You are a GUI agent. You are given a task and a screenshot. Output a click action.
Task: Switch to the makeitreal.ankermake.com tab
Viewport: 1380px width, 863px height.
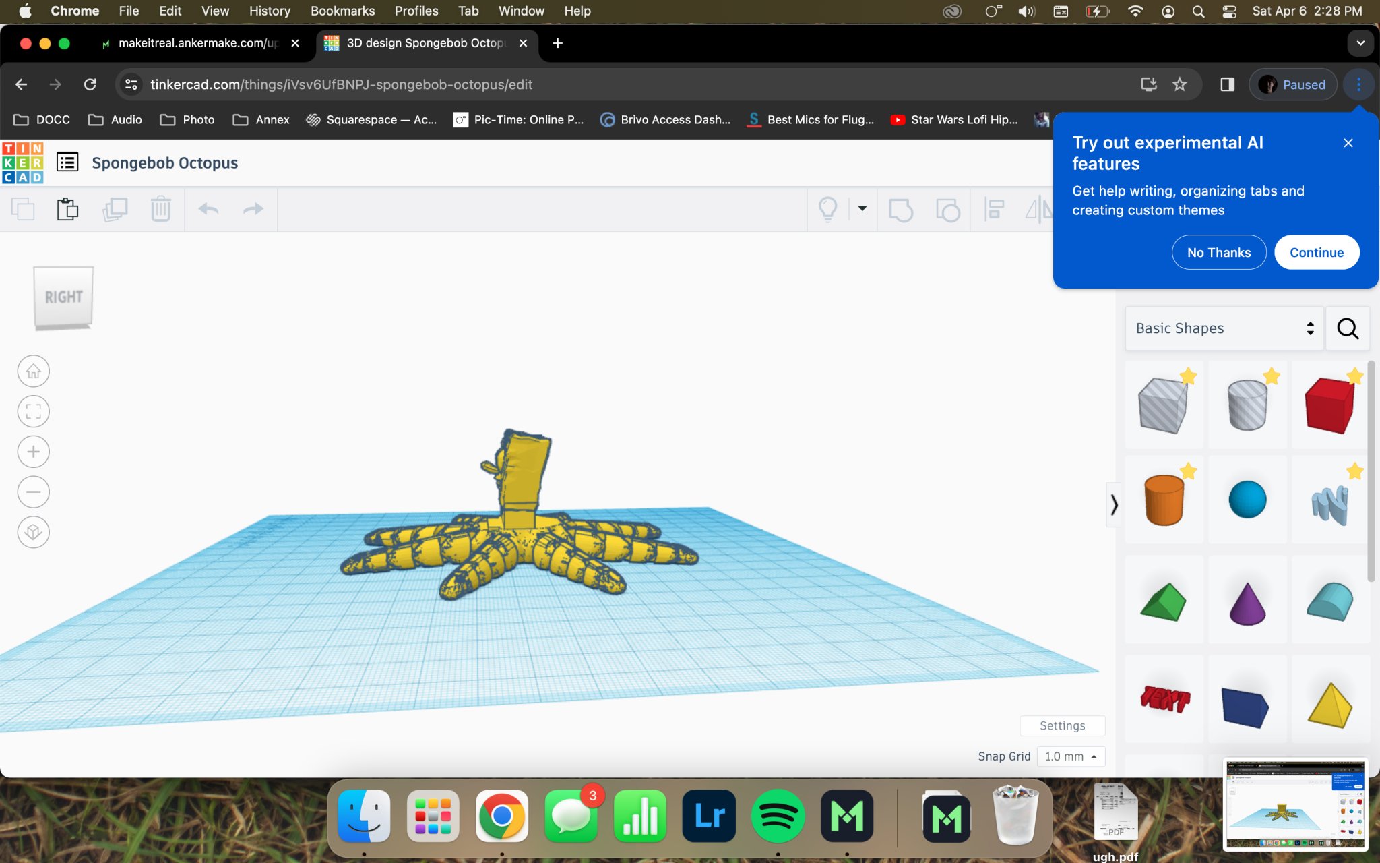point(197,43)
